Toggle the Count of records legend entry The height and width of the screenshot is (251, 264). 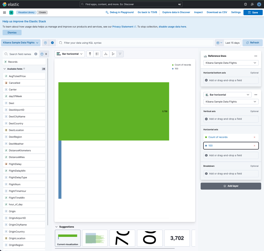click(182, 65)
